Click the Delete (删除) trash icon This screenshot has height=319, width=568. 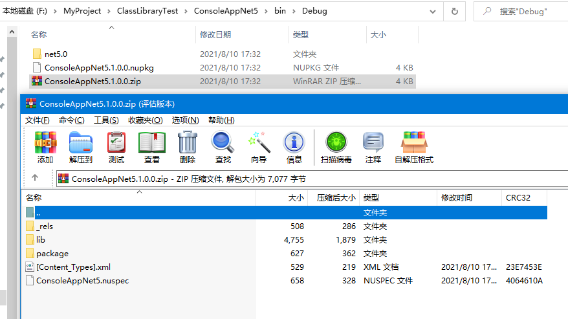[x=188, y=143]
